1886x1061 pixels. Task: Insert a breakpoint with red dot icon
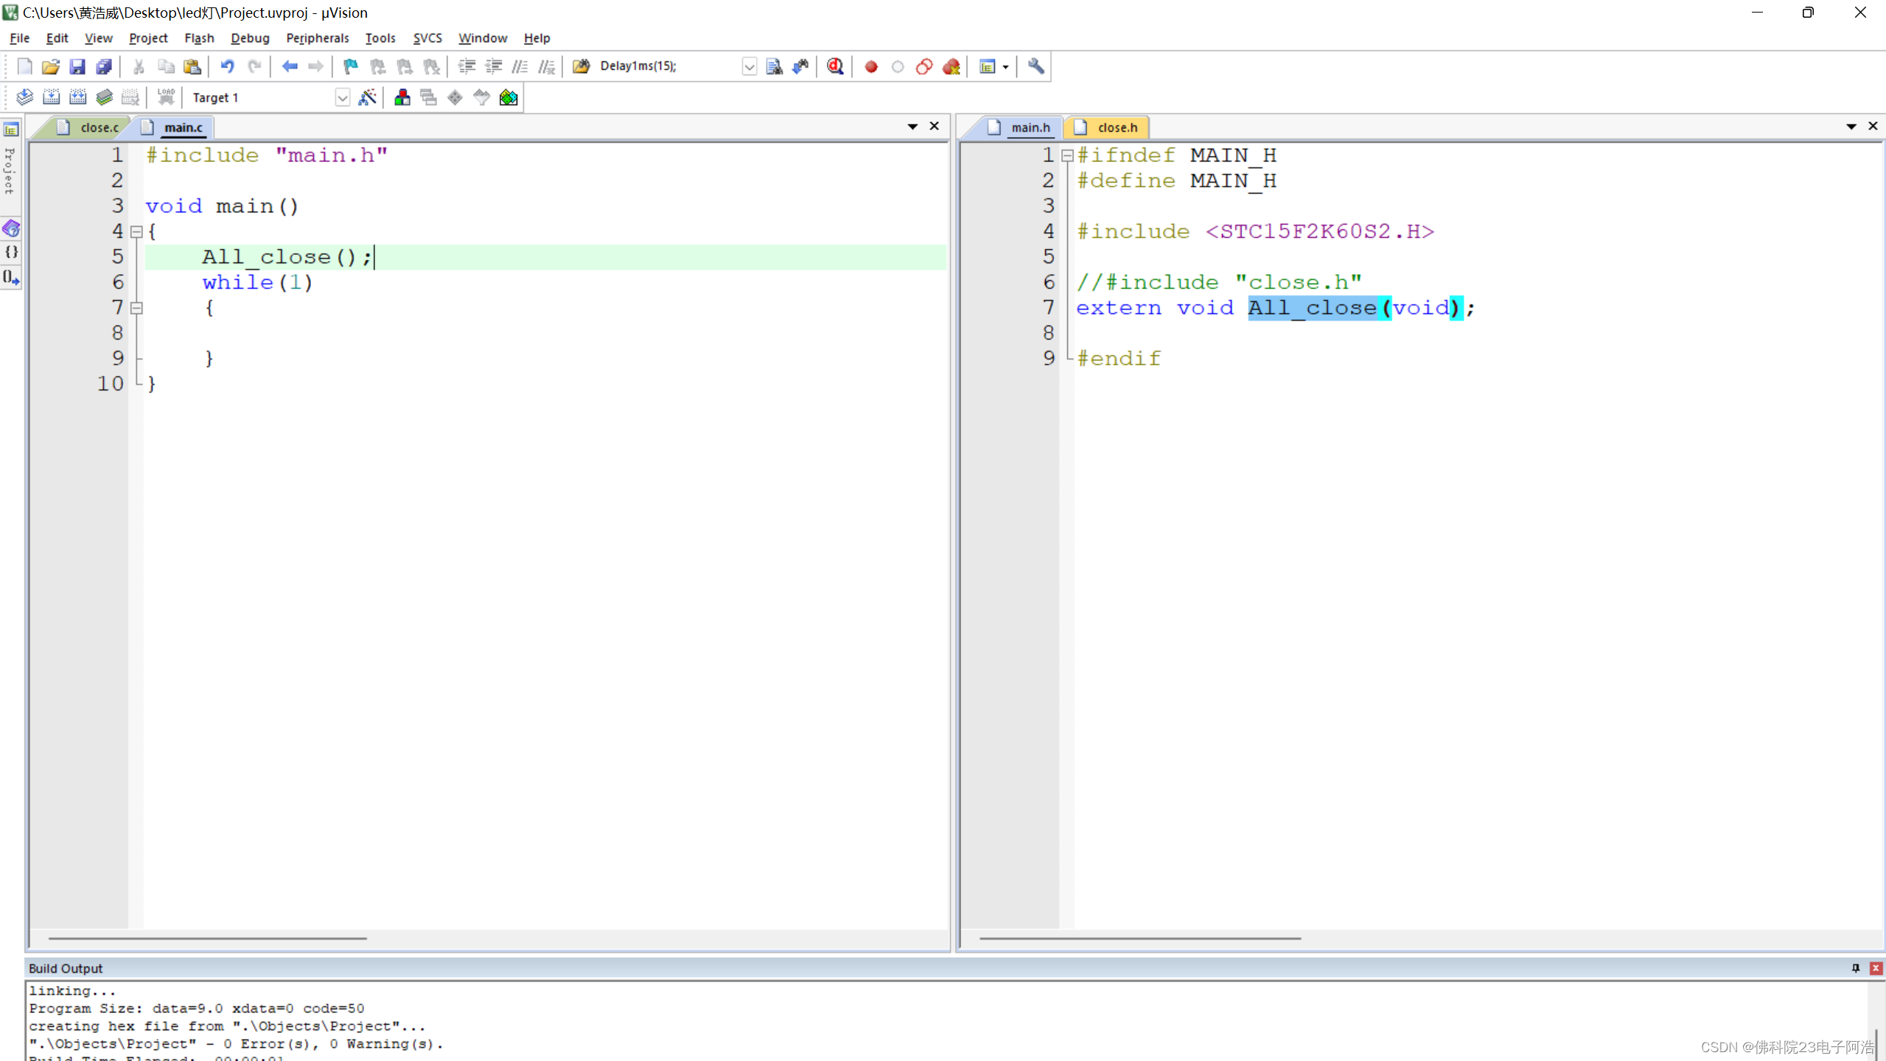click(x=870, y=66)
